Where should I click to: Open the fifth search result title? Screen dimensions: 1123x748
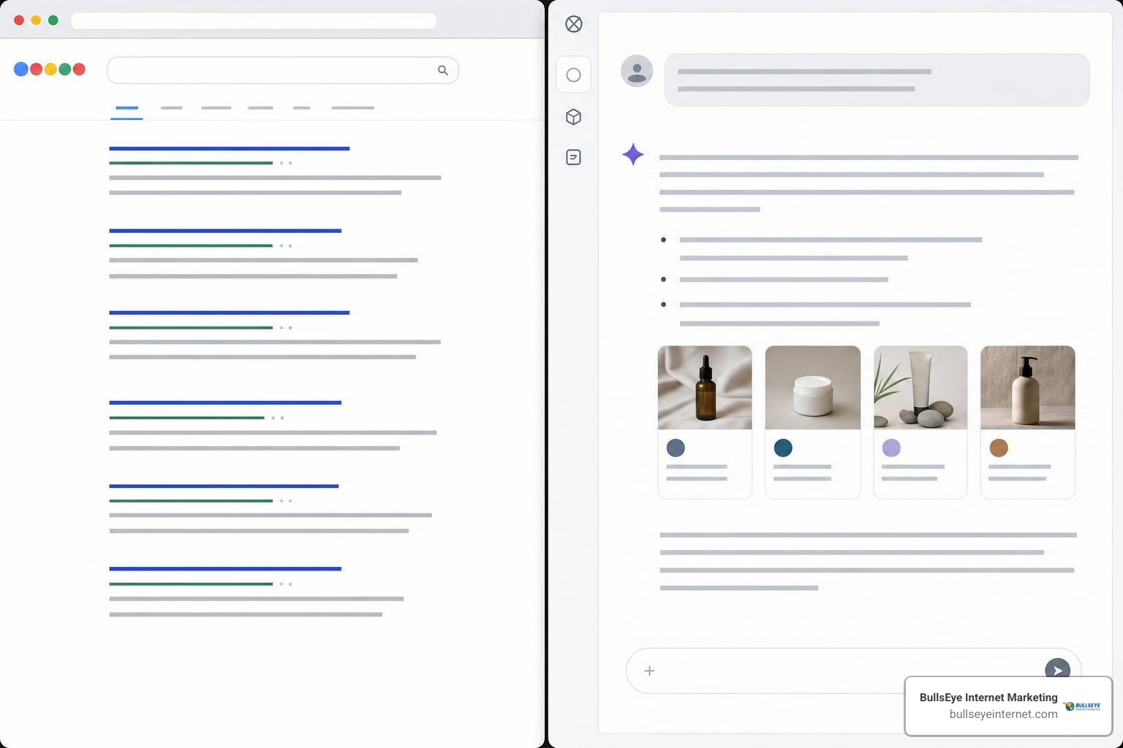coord(224,486)
